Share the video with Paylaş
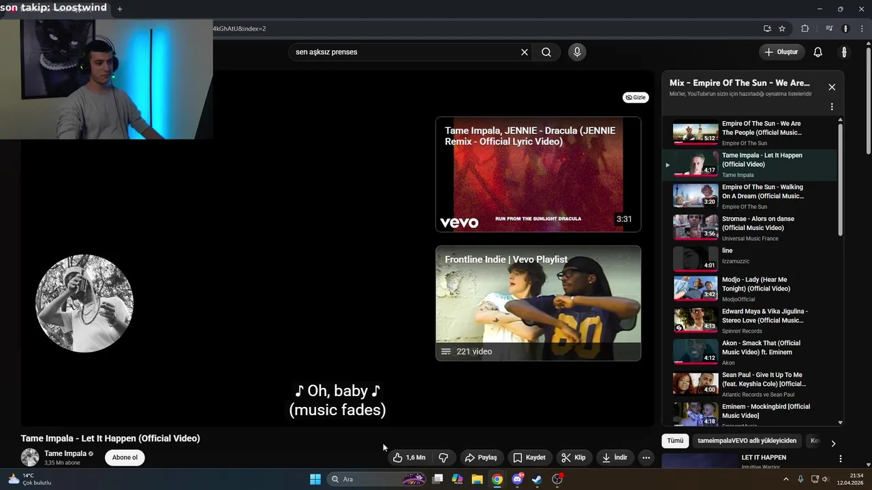The height and width of the screenshot is (490, 872). coord(481,457)
